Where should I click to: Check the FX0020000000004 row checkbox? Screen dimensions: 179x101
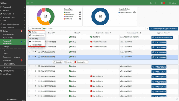click(x=29, y=71)
